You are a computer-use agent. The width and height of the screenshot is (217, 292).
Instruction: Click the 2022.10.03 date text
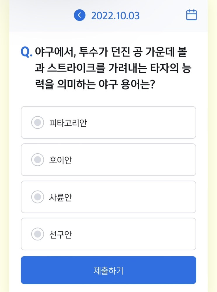tap(115, 16)
